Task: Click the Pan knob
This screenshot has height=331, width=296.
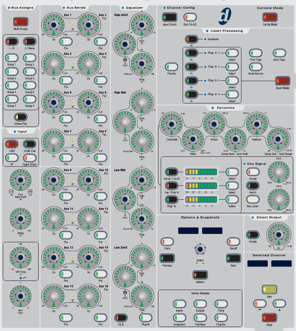Action: coord(20,296)
